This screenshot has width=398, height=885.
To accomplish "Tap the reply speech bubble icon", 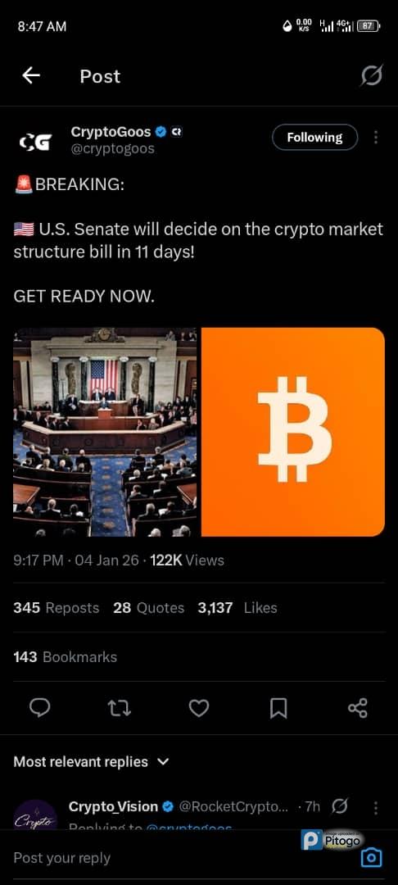I will click(39, 707).
